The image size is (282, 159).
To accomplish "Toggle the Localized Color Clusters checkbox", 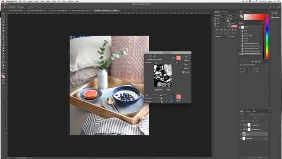I will pyautogui.click(x=146, y=60).
